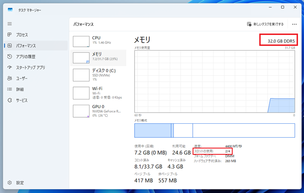The width and height of the screenshot is (304, 193).
Task: Click the CPU 1% 1.46 GHz text
Action: (102, 42)
